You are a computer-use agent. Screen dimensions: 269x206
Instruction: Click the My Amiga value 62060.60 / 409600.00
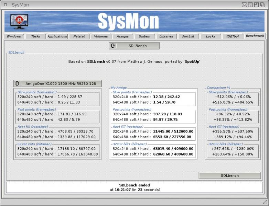point(173,154)
